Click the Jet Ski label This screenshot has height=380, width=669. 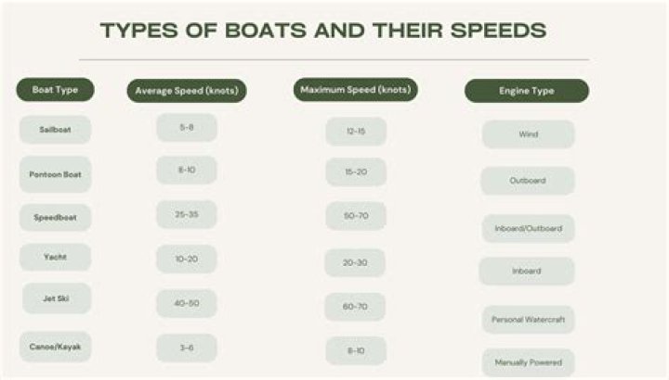57,298
